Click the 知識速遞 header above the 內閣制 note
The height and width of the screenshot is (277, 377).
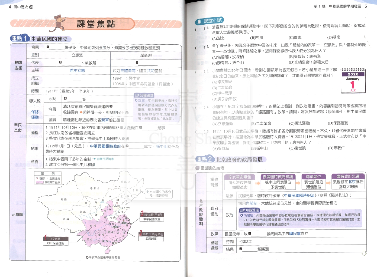point(250,210)
